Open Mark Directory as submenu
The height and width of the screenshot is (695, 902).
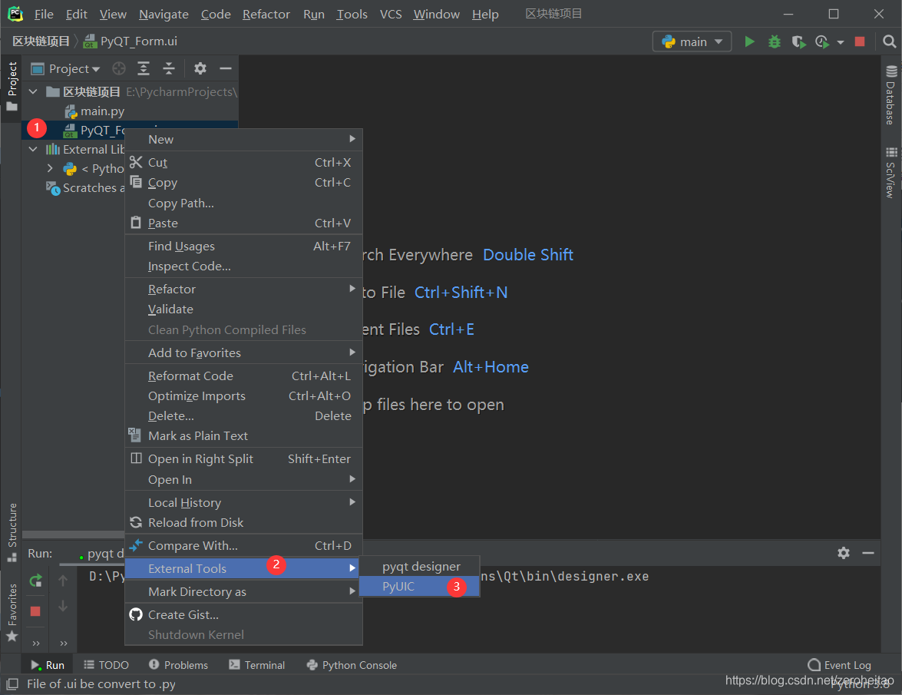pos(244,591)
